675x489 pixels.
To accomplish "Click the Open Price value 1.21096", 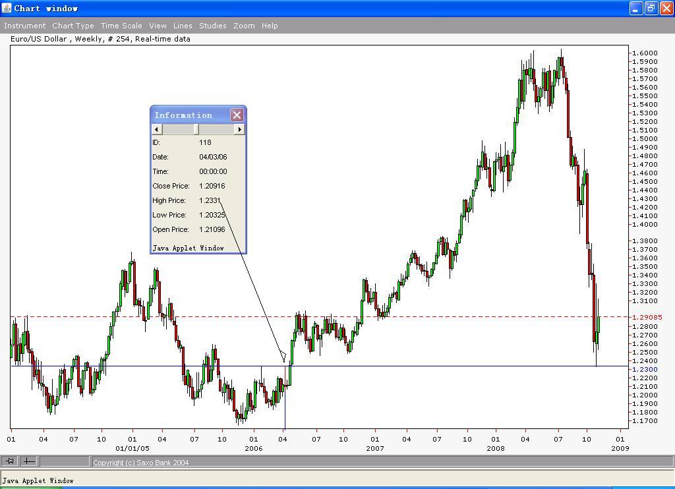I will click(x=212, y=229).
